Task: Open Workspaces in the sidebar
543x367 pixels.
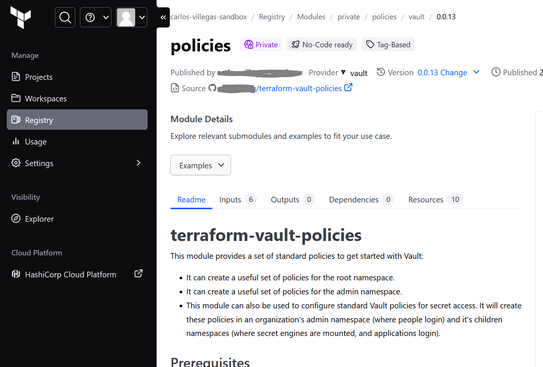Action: [x=77, y=98]
